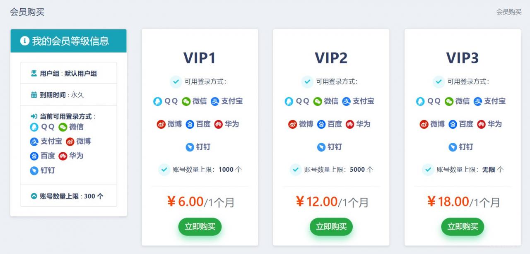Click the Huawei icon in VIP3 card
The height and width of the screenshot is (254, 530).
(481, 124)
